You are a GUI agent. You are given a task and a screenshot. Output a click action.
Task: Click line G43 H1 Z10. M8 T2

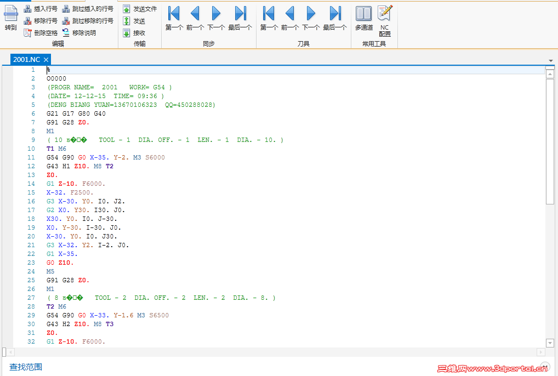79,166
